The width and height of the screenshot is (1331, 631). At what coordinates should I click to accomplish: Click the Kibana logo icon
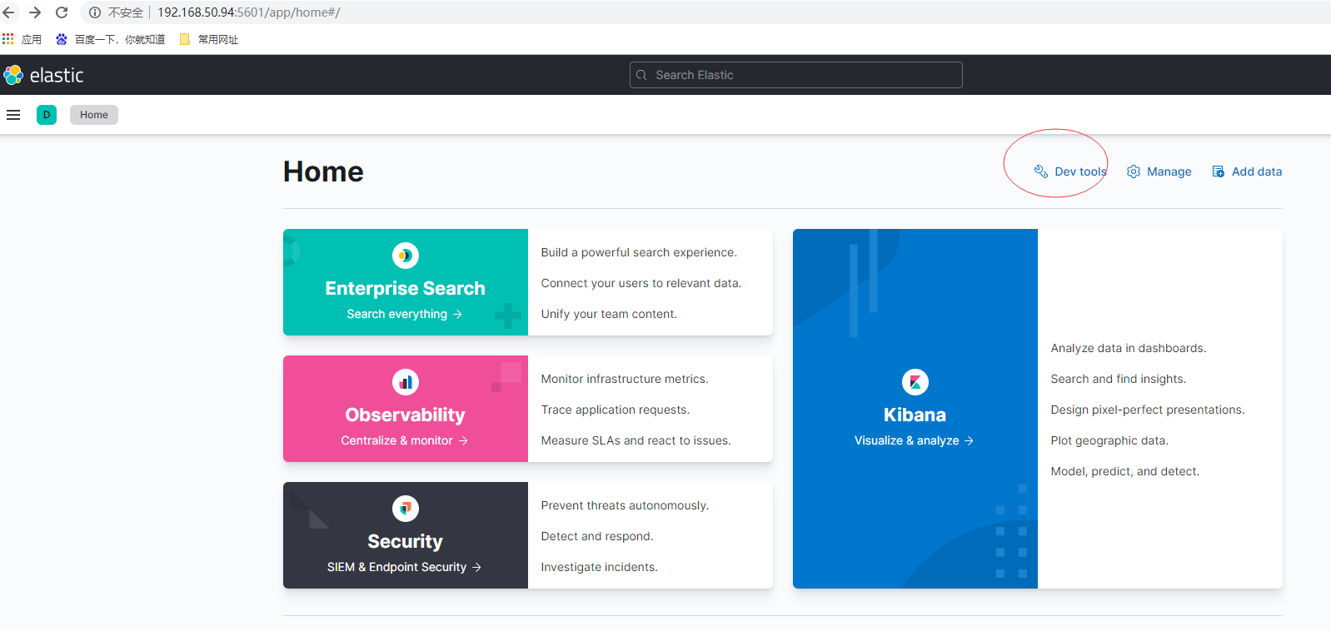915,382
